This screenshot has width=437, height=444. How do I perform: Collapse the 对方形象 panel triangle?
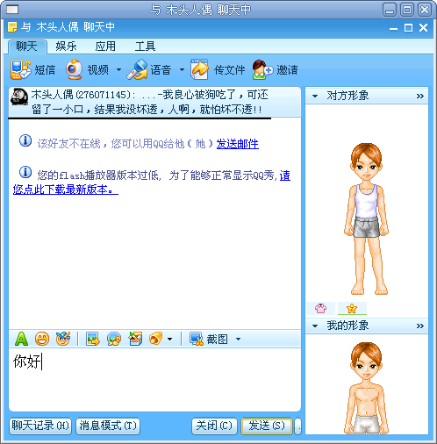tap(315, 96)
